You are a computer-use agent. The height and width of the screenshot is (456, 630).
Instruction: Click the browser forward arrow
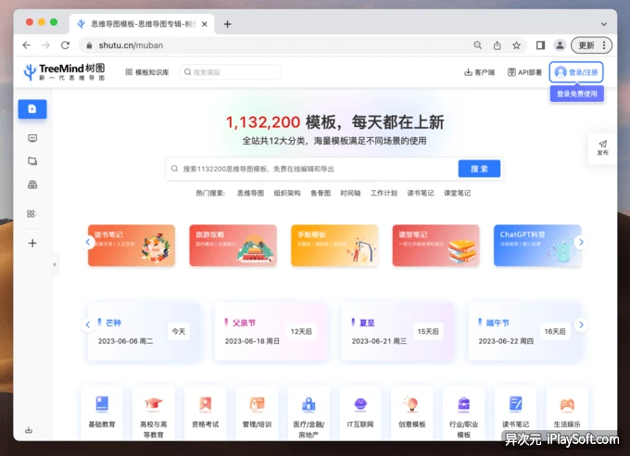[x=45, y=45]
